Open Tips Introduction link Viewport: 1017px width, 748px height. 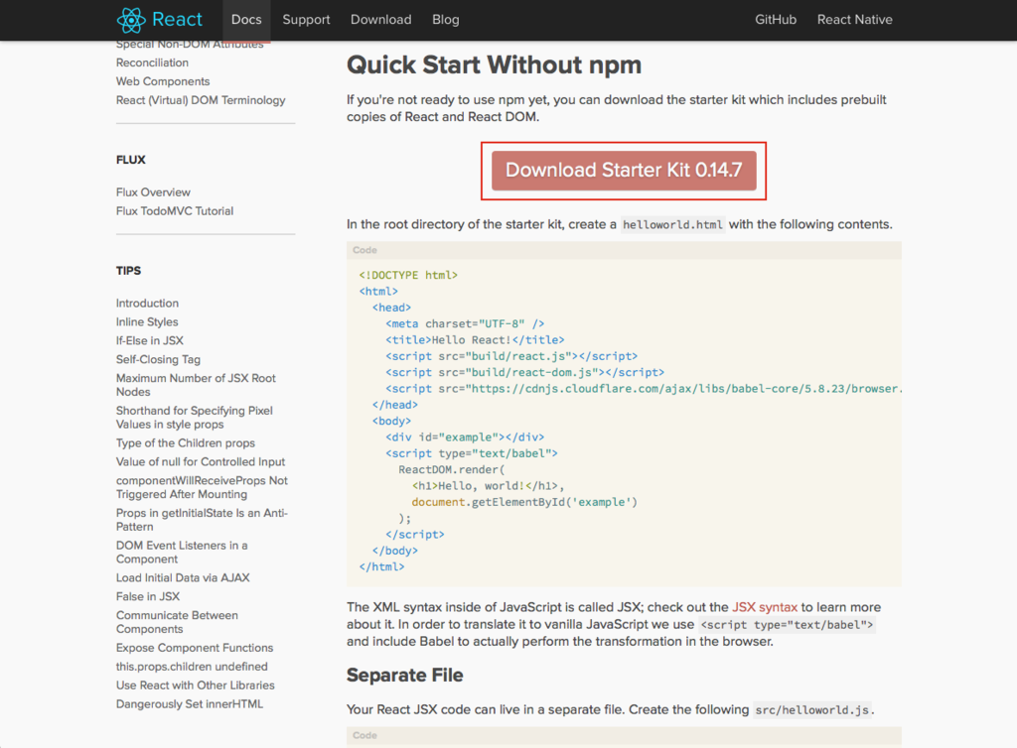[x=147, y=304]
